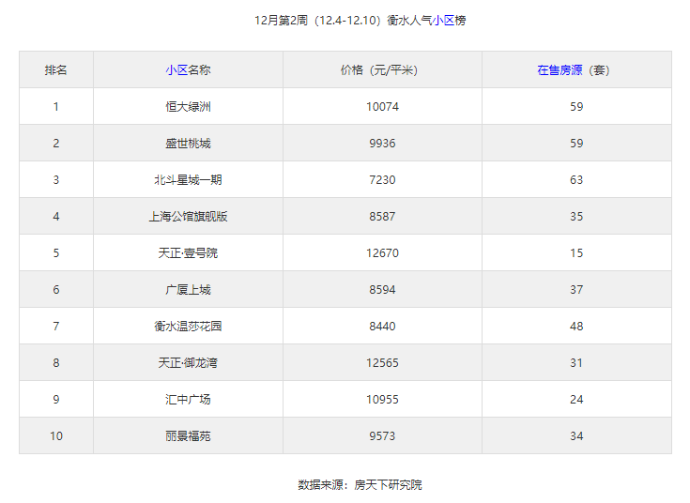Select the price 9936
690x503 pixels.
pos(382,143)
